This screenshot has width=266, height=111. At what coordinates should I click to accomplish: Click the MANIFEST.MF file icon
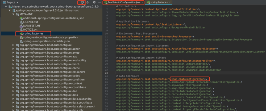pos(21,26)
